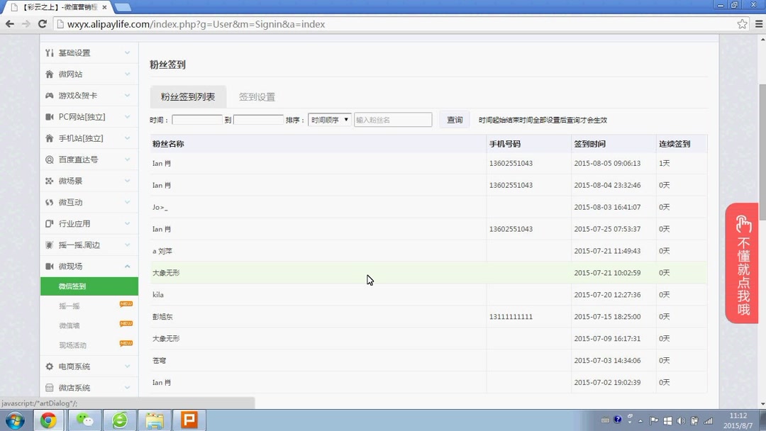766x431 pixels.
Task: Click the 行业应用 icon in sidebar
Action: (48, 223)
